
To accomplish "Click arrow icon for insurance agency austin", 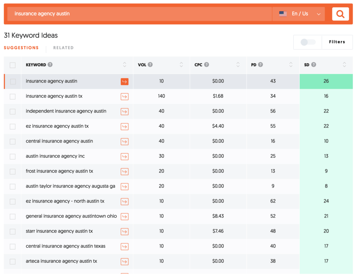I will coord(124,81).
